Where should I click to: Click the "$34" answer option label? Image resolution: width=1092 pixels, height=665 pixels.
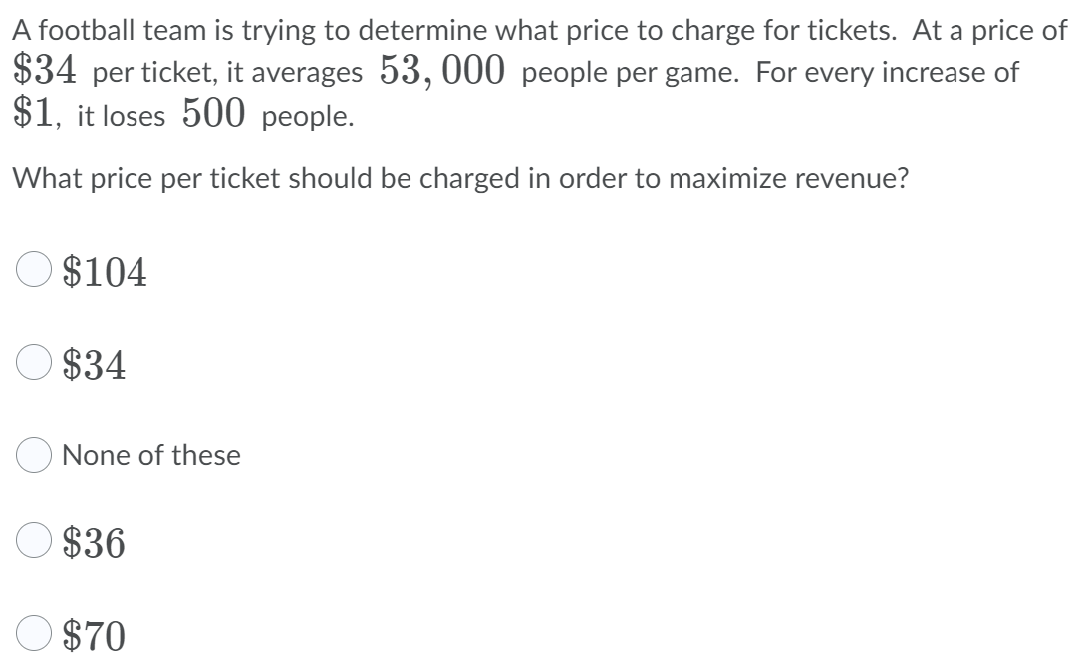[x=94, y=366]
